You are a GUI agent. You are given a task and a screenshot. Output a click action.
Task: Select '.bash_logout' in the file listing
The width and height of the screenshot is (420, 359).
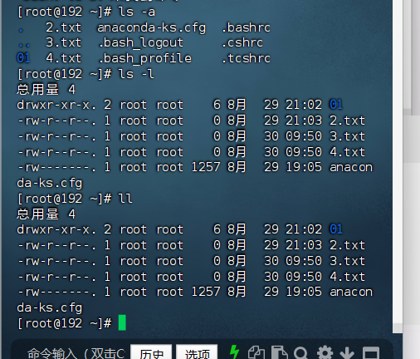click(x=140, y=43)
